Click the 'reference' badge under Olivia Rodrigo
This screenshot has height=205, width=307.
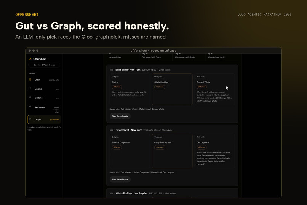tap(160, 87)
